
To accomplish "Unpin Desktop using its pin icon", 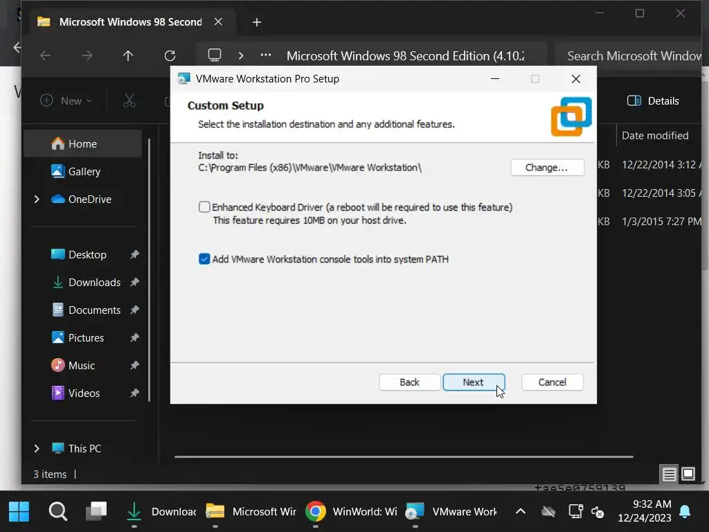I will click(x=134, y=255).
